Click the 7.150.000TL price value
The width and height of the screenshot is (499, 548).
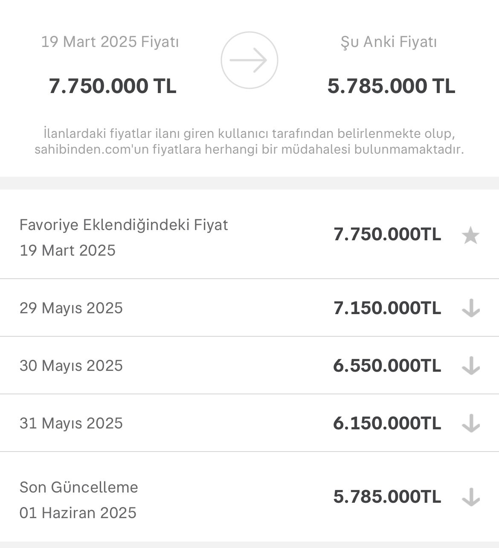(387, 308)
